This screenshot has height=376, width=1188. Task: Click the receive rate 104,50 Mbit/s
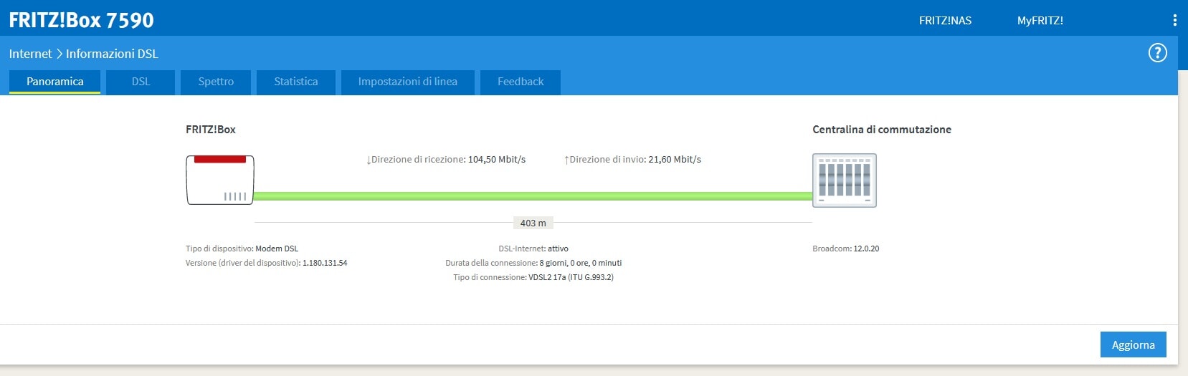497,160
